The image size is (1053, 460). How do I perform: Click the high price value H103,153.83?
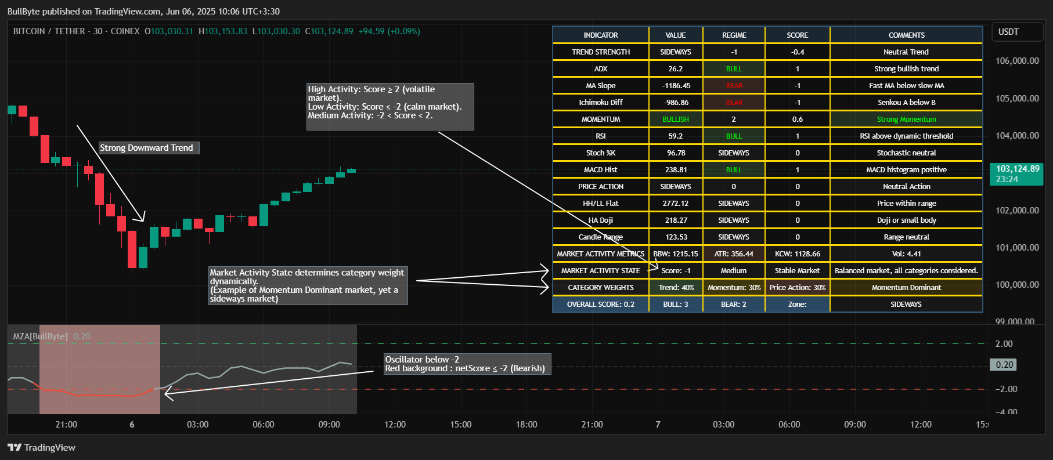[223, 31]
